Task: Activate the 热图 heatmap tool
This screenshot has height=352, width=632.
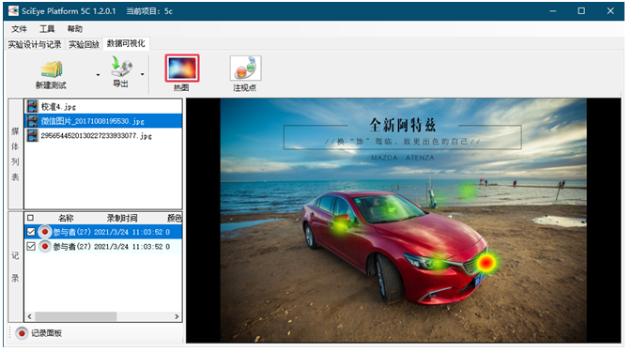Action: [x=182, y=69]
